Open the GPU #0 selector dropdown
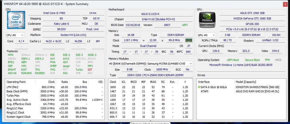The height and width of the screenshot is (124, 290). tap(206, 35)
